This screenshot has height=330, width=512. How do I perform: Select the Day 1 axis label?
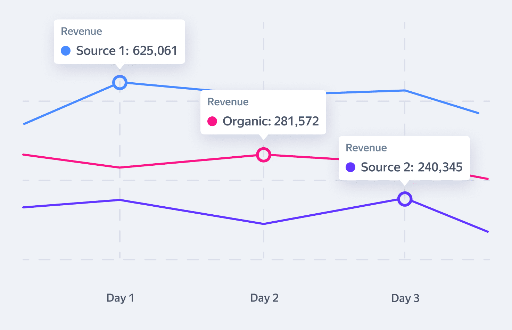coord(120,298)
